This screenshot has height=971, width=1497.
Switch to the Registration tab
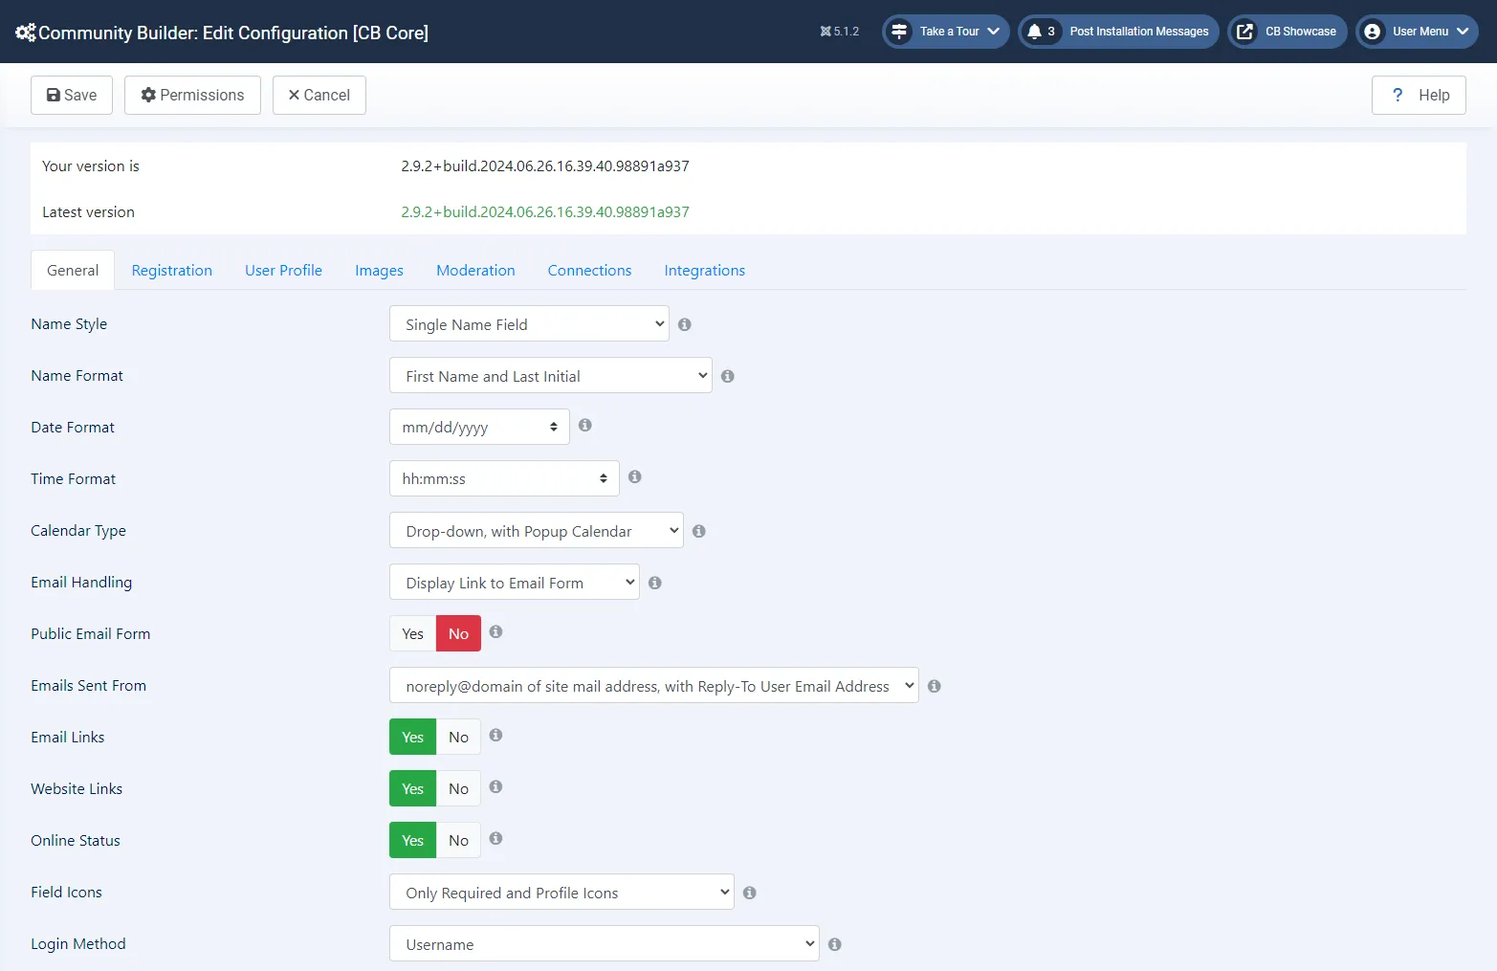tap(172, 270)
